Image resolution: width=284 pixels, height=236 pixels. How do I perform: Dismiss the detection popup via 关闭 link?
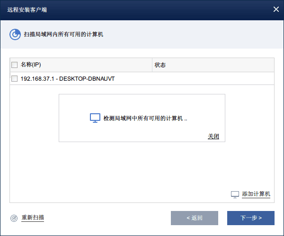coord(213,136)
